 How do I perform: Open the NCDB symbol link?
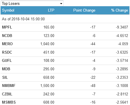(7, 36)
